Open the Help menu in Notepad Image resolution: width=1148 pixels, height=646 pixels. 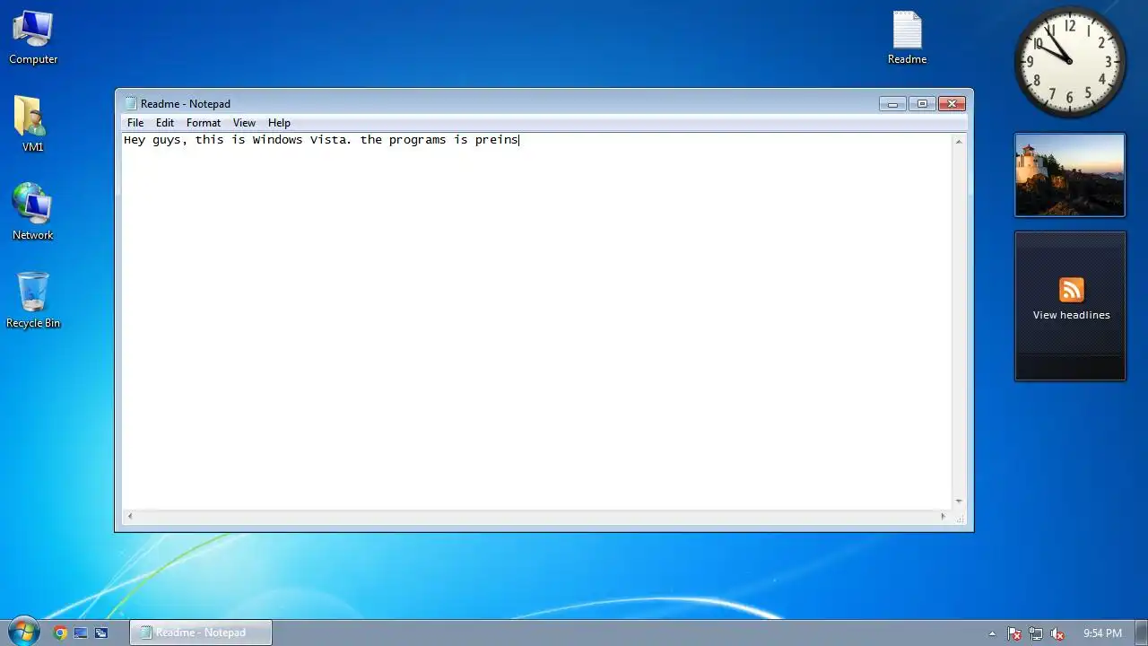click(279, 123)
